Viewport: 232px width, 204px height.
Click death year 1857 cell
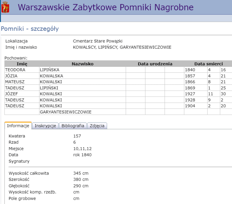[196, 76]
